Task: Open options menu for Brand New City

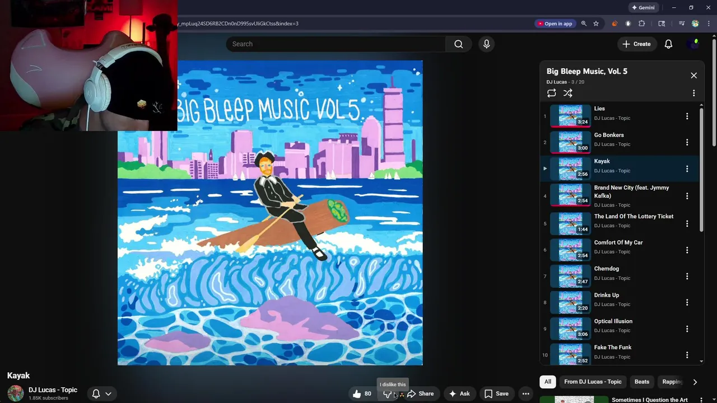Action: pyautogui.click(x=687, y=196)
